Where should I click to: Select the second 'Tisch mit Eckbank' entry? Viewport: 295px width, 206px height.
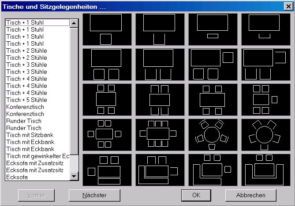point(37,149)
